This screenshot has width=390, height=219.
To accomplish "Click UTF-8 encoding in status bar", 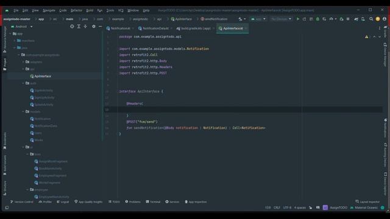I will pyautogui.click(x=287, y=207).
